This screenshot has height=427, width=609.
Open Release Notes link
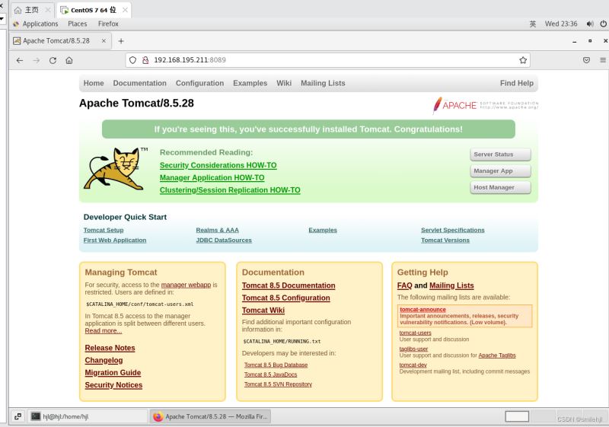pyautogui.click(x=110, y=348)
